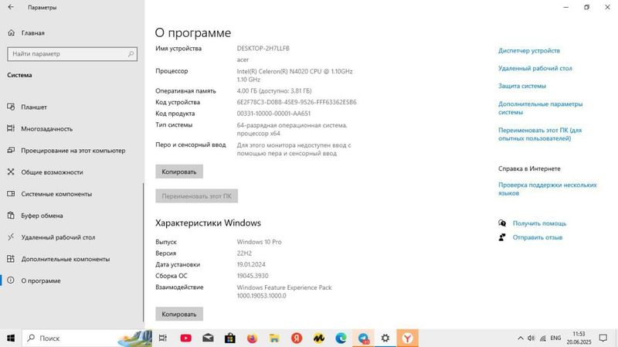Open Microsoft Store from taskbar
Image resolution: width=618 pixels, height=347 pixels.
[230, 338]
